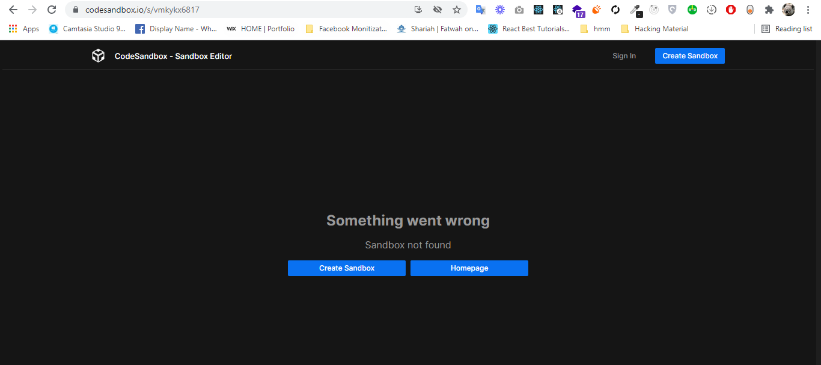Screen dimensions: 821x365
Task: Navigate back using the back arrow
Action: tap(13, 10)
